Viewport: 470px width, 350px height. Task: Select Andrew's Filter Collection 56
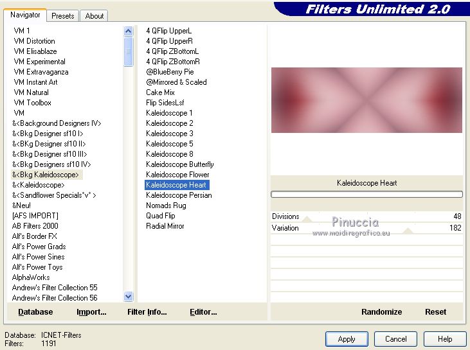tap(55, 298)
